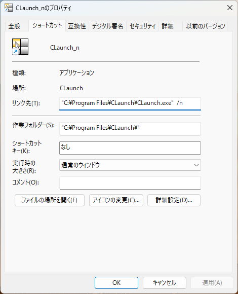Click the CLaunch shortcut icon in the title bar
This screenshot has width=238, height=294.
tap(9, 8)
